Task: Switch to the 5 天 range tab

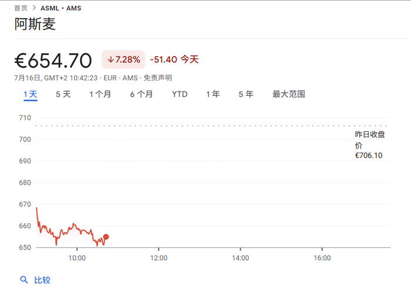Action: 63,94
